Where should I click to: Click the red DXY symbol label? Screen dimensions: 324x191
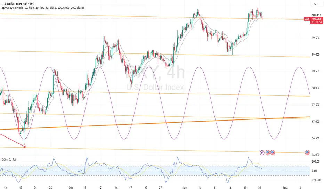[307, 19]
